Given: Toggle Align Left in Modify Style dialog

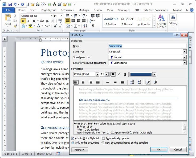Looking at the screenshot, I should [76, 82].
